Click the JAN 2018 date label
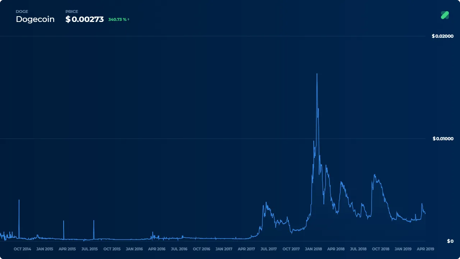 click(x=313, y=249)
